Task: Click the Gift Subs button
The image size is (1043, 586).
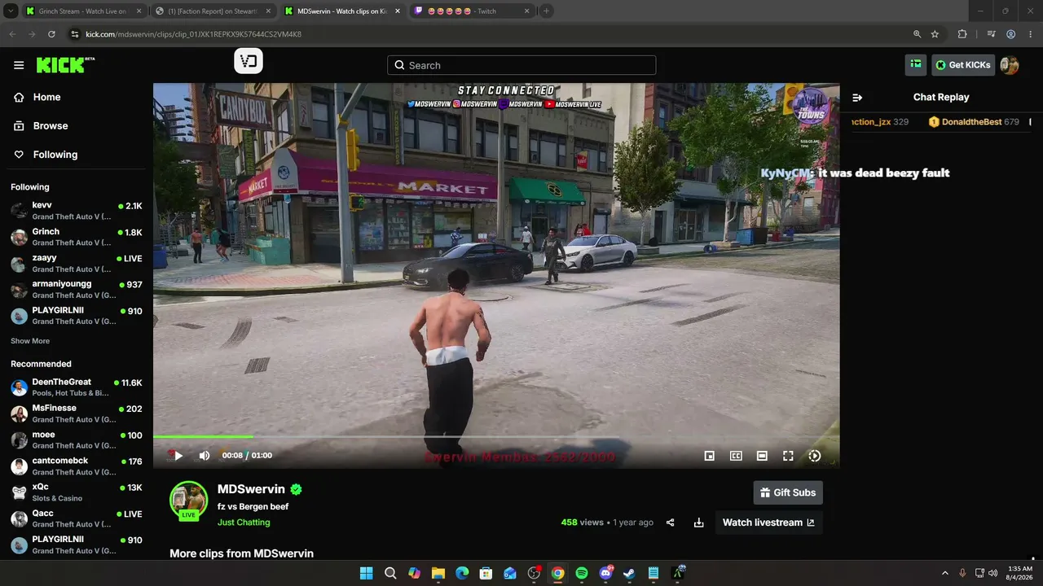Action: click(x=788, y=492)
